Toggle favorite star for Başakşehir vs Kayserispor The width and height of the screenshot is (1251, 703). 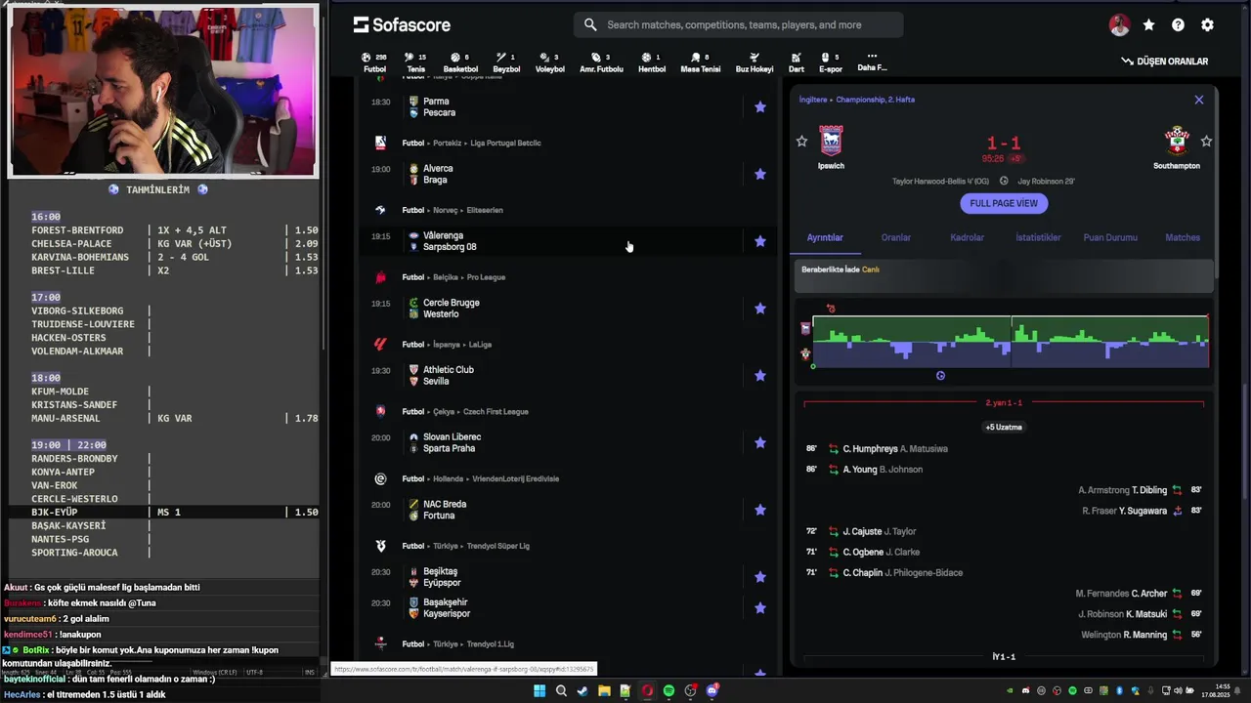(x=760, y=607)
